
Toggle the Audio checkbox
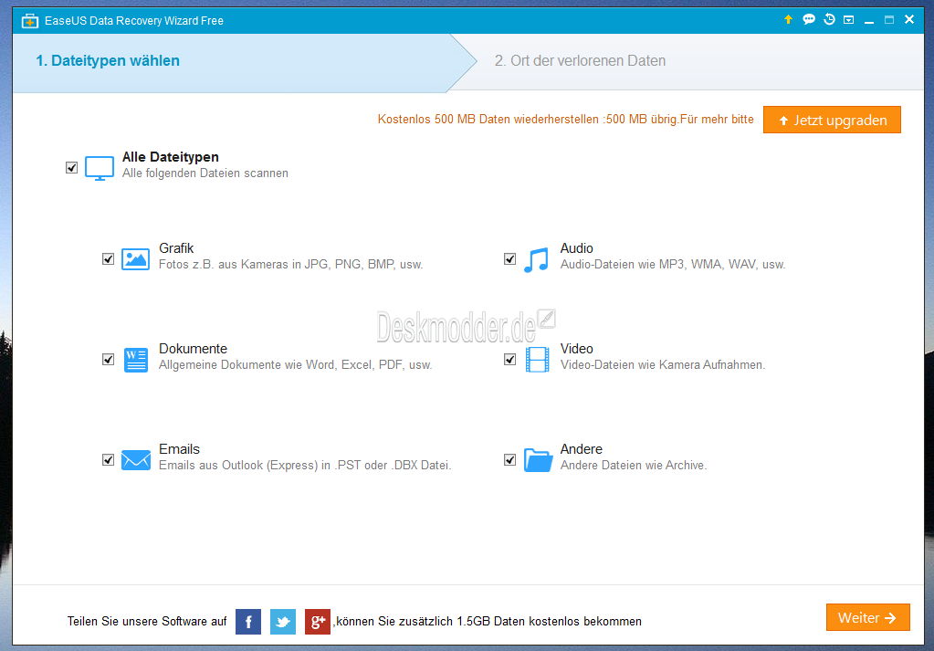[x=509, y=259]
